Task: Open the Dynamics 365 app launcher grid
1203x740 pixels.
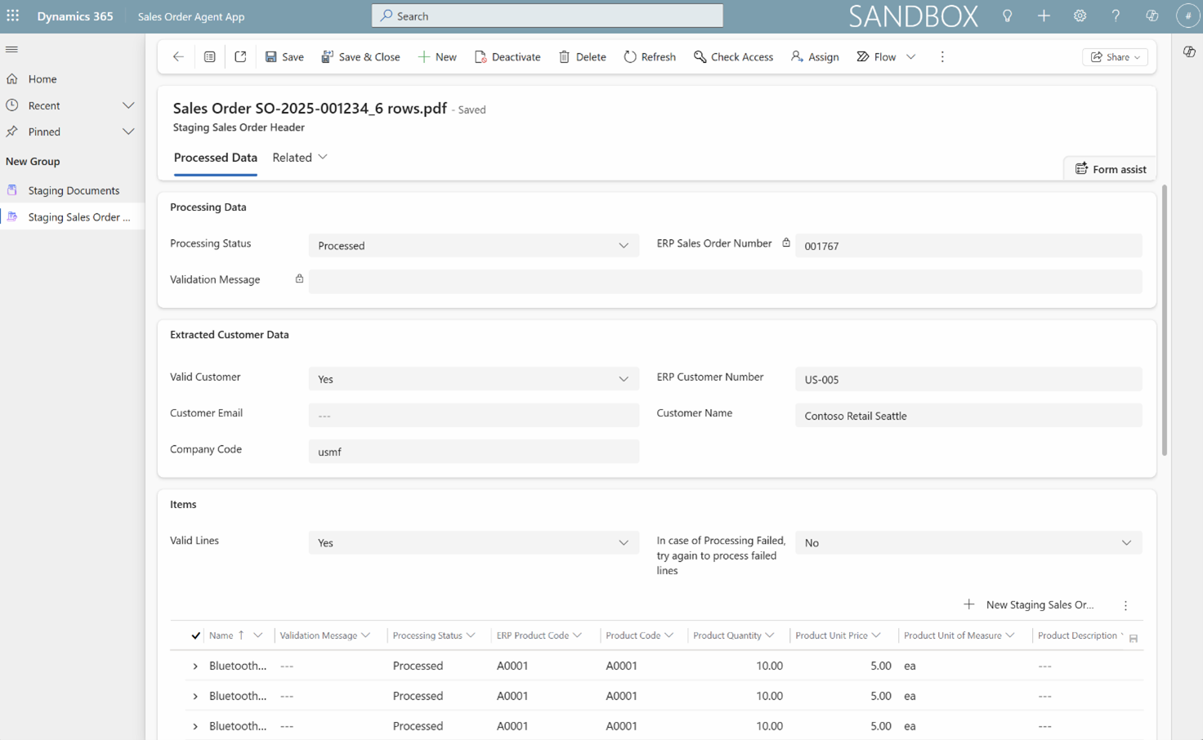Action: [13, 16]
